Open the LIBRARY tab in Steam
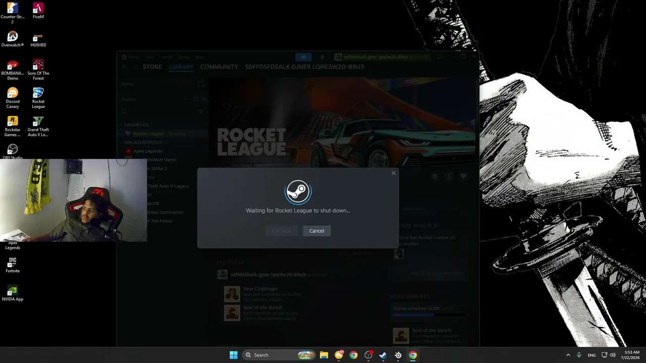646x363 pixels. point(181,67)
